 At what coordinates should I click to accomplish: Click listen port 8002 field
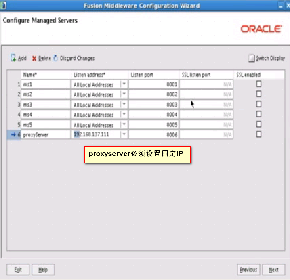(x=153, y=94)
